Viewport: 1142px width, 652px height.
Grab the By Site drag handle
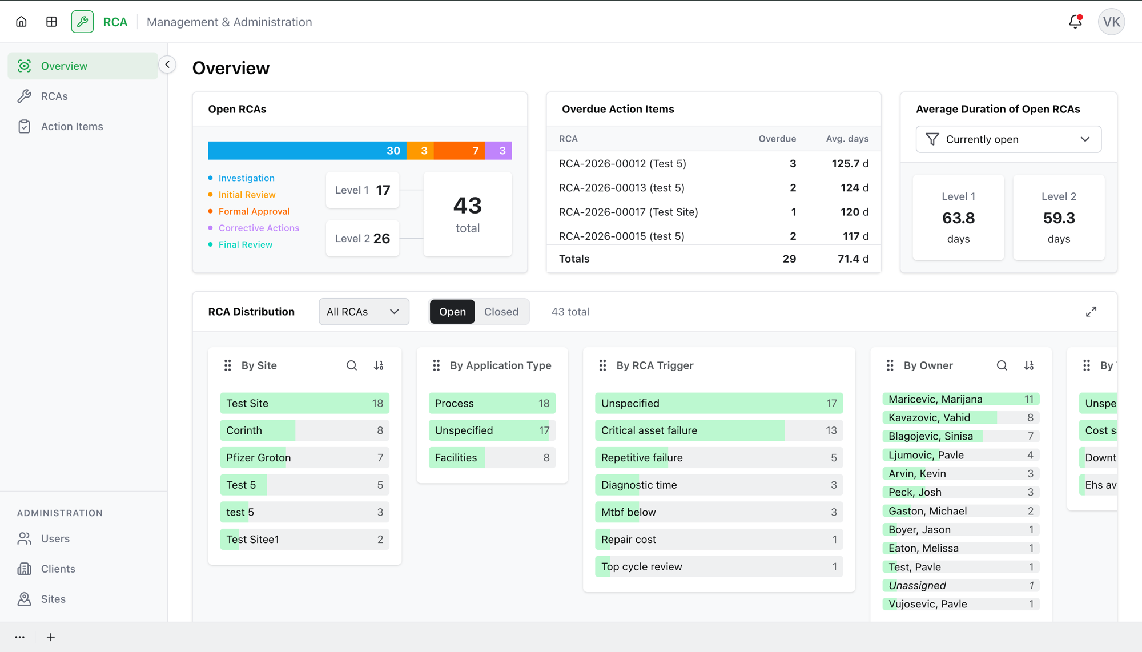[x=228, y=365]
